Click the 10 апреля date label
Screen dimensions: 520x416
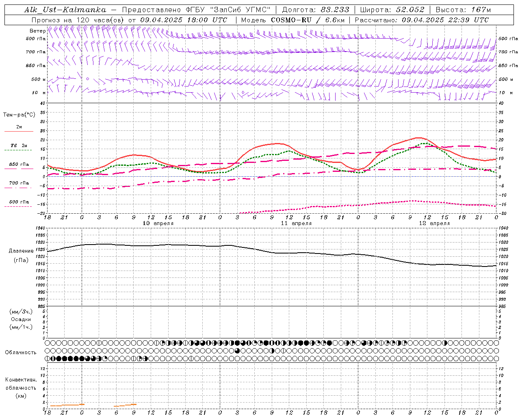158,223
